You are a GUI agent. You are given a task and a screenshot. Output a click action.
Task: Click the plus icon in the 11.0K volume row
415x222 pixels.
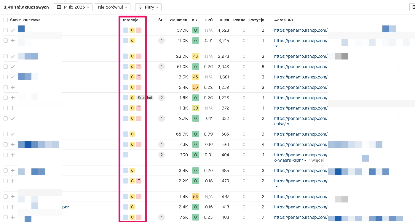(13, 41)
